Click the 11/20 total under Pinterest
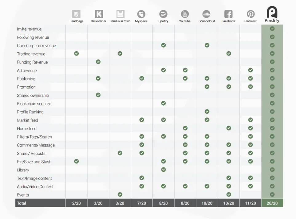 coord(251,203)
